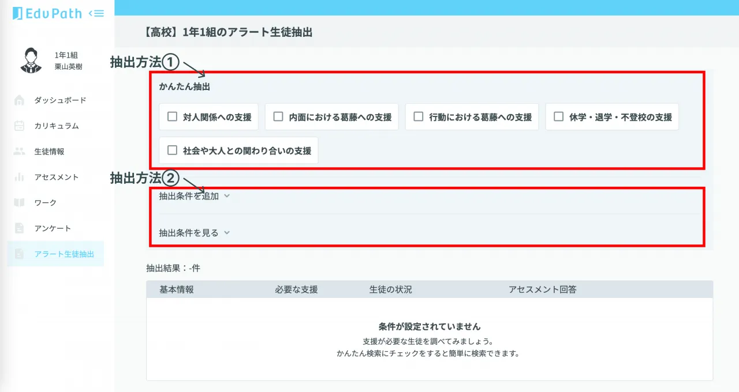Expand the 抽出条件を見る section
The height and width of the screenshot is (392, 739).
coord(195,233)
